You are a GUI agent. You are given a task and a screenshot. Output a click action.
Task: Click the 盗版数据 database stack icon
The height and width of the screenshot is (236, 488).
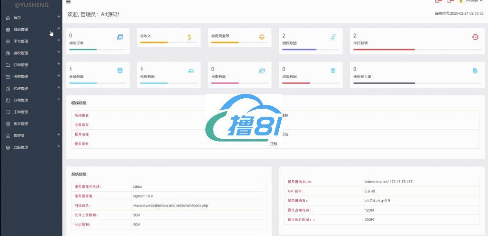pos(333,71)
